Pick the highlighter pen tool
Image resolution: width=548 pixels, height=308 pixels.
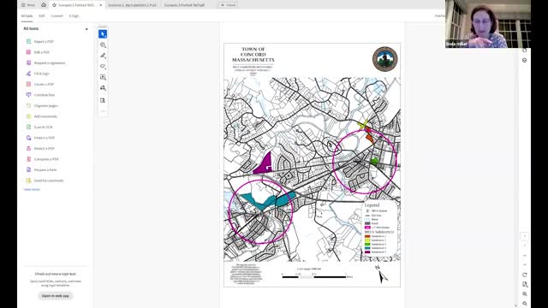103,56
